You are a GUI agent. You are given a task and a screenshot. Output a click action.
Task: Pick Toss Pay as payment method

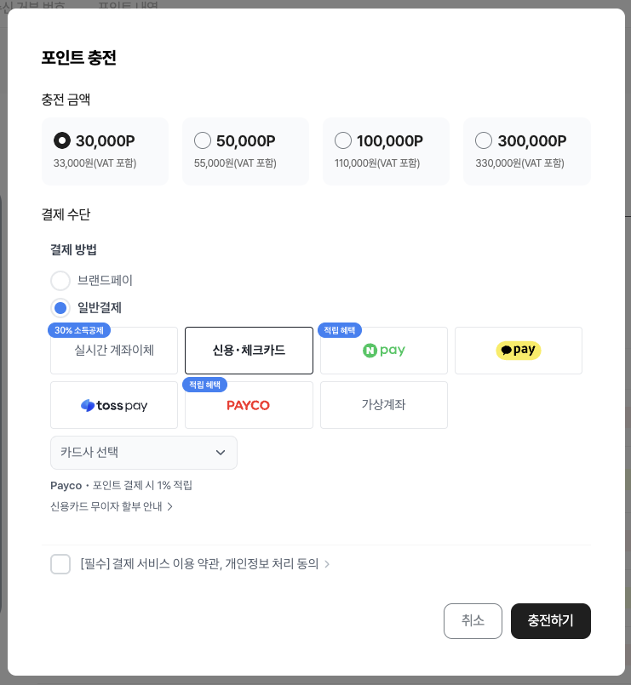114,405
